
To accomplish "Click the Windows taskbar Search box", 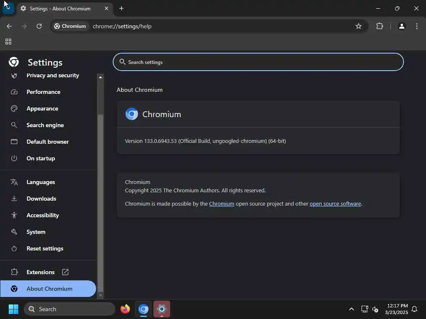I will [69, 309].
